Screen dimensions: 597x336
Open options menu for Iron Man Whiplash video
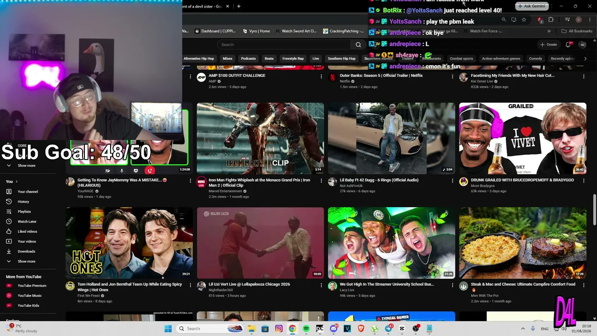click(321, 181)
